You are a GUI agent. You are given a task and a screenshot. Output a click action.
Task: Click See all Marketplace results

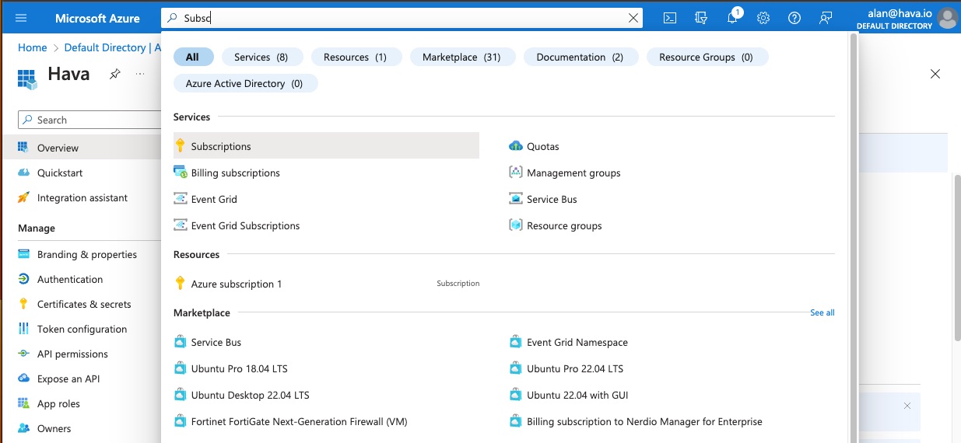tap(822, 312)
